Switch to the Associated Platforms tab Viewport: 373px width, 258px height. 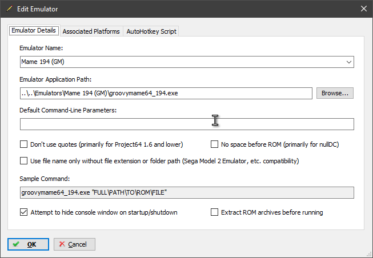click(91, 31)
